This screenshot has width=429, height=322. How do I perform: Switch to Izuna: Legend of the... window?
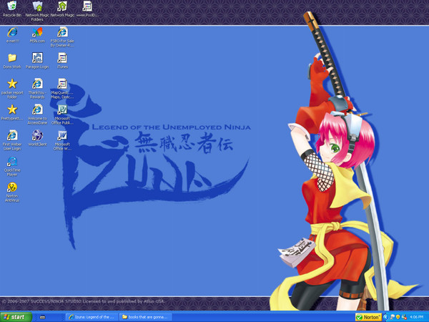[x=92, y=317]
